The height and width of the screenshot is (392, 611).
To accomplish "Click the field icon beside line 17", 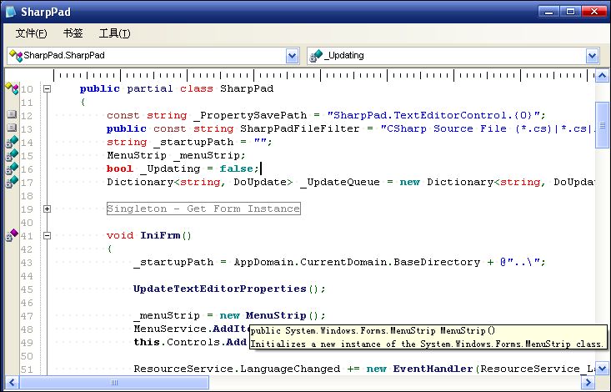I will 12,182.
